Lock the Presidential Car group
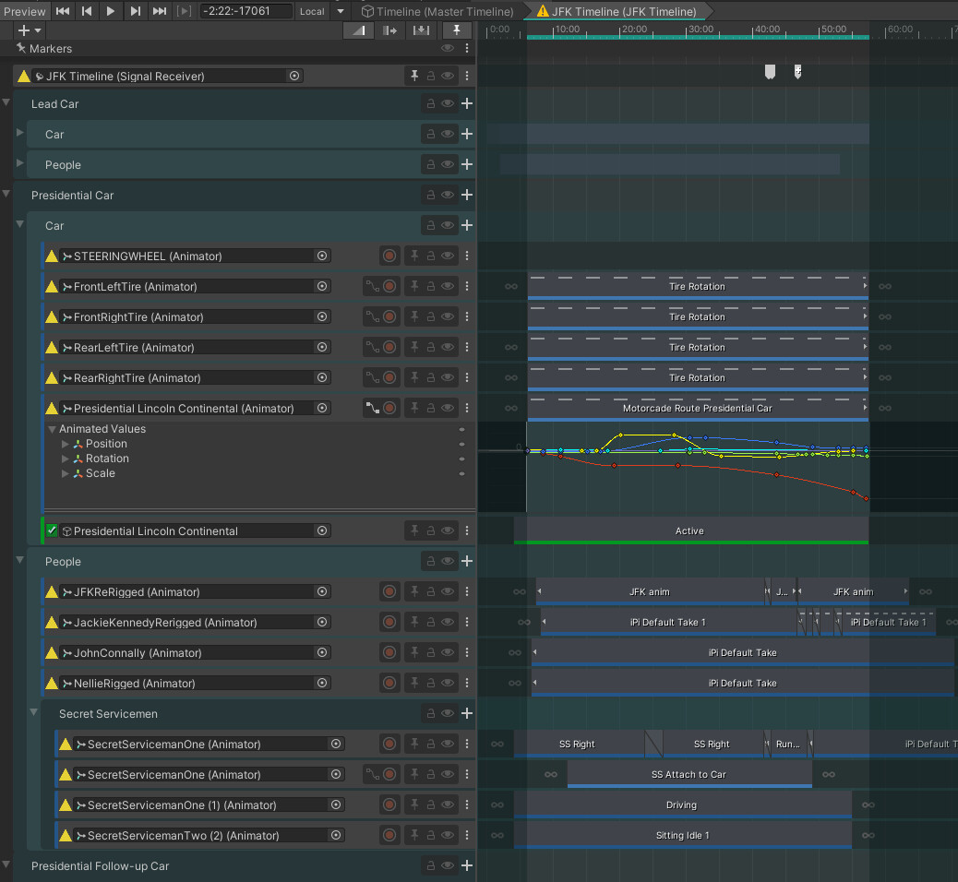 point(431,195)
